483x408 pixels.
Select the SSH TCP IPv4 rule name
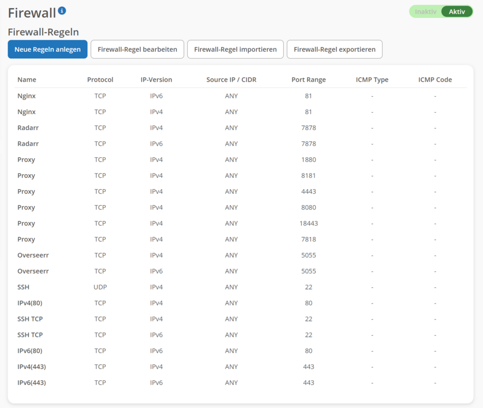pyautogui.click(x=30, y=319)
